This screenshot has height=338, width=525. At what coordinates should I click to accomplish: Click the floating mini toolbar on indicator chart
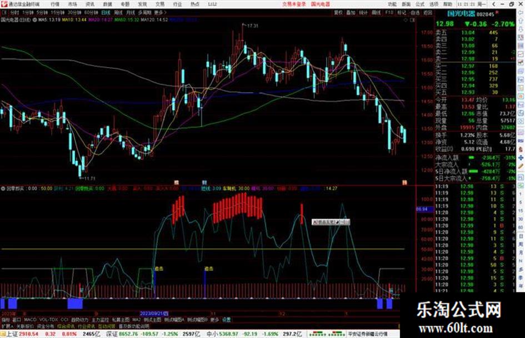(x=331, y=222)
